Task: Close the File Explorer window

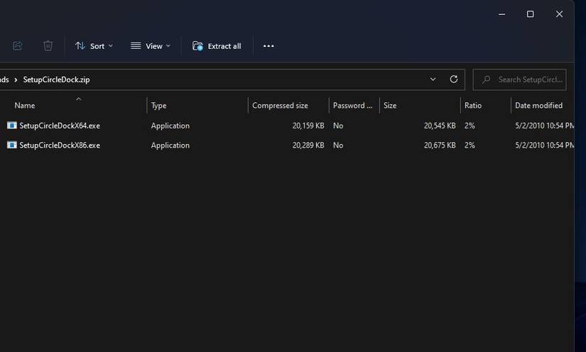Action: [559, 14]
